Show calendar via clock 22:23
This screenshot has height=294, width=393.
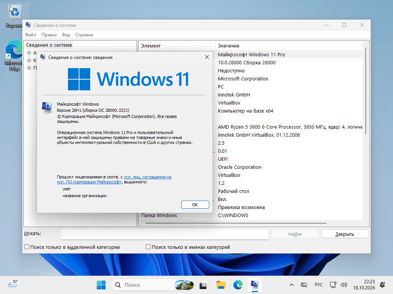(x=364, y=285)
